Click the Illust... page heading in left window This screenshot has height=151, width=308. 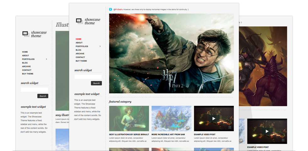click(62, 25)
